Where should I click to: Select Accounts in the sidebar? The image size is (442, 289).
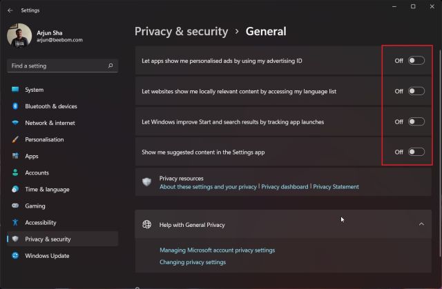(x=62, y=172)
